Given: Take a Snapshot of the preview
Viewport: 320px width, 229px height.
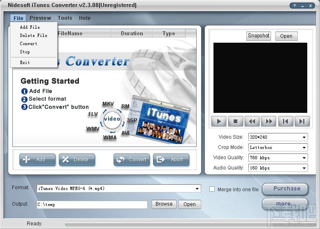Looking at the screenshot, I should pos(259,36).
